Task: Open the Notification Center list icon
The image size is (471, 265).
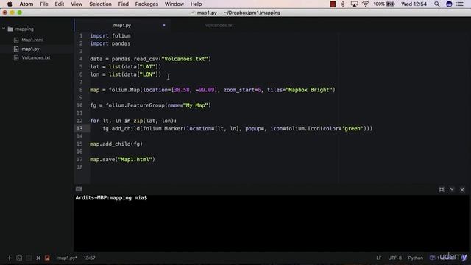Action: click(x=460, y=4)
